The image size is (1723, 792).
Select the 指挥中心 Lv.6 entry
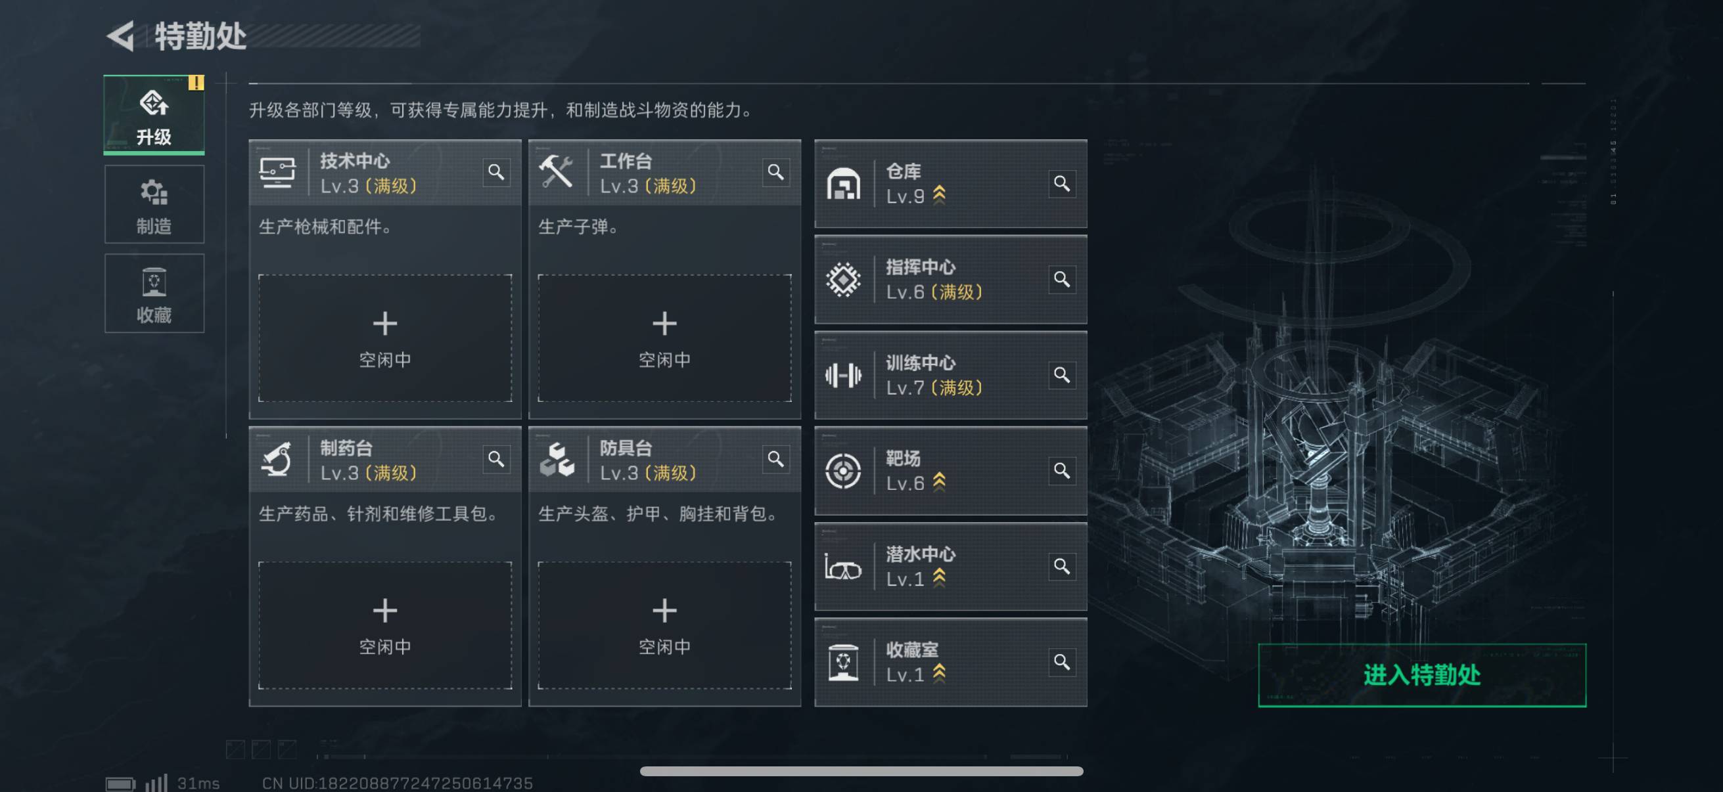click(950, 279)
